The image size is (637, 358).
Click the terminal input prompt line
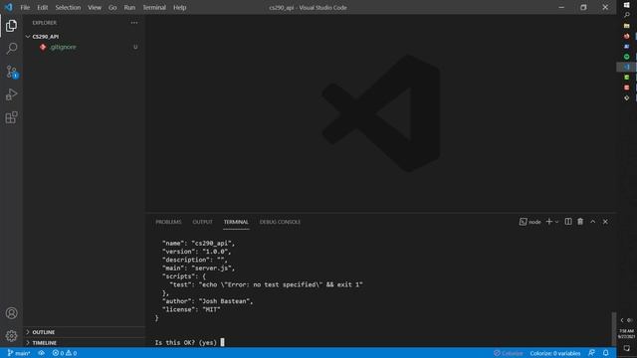pos(189,342)
